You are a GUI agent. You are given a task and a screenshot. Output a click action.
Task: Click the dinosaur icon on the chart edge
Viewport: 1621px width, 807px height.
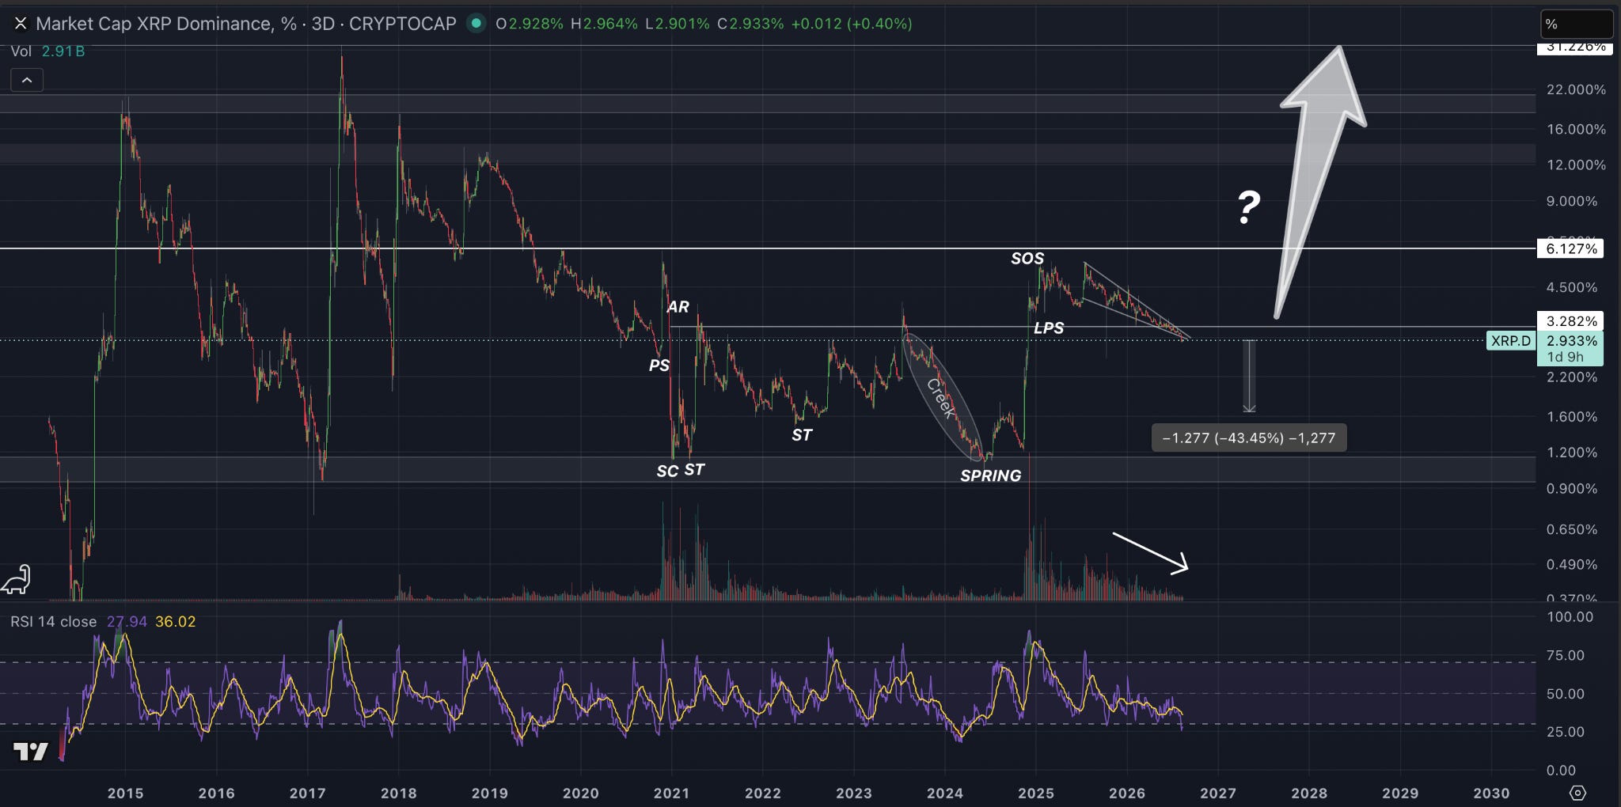(16, 579)
